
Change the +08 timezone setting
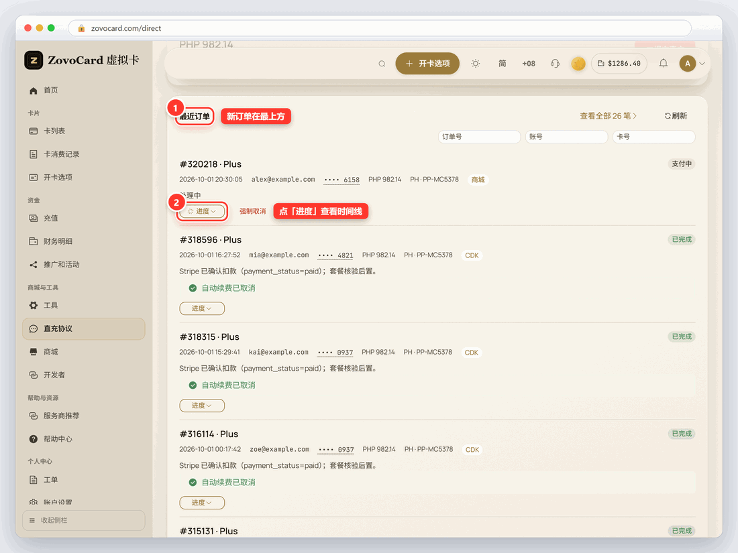pyautogui.click(x=529, y=64)
